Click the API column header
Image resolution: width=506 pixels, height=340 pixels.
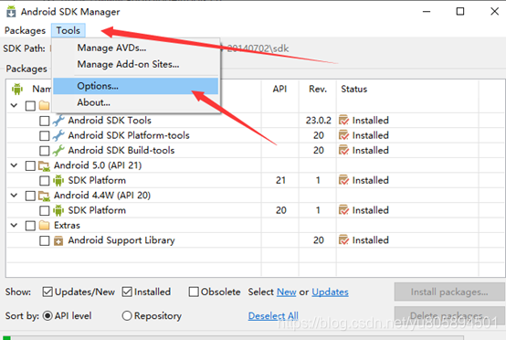point(280,89)
